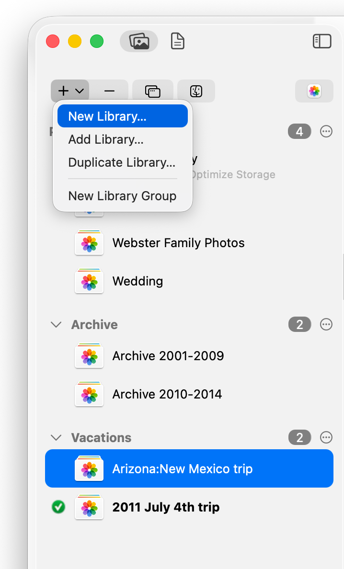Image resolution: width=344 pixels, height=569 pixels.
Task: Click the Photos app icon at top right
Action: click(314, 91)
